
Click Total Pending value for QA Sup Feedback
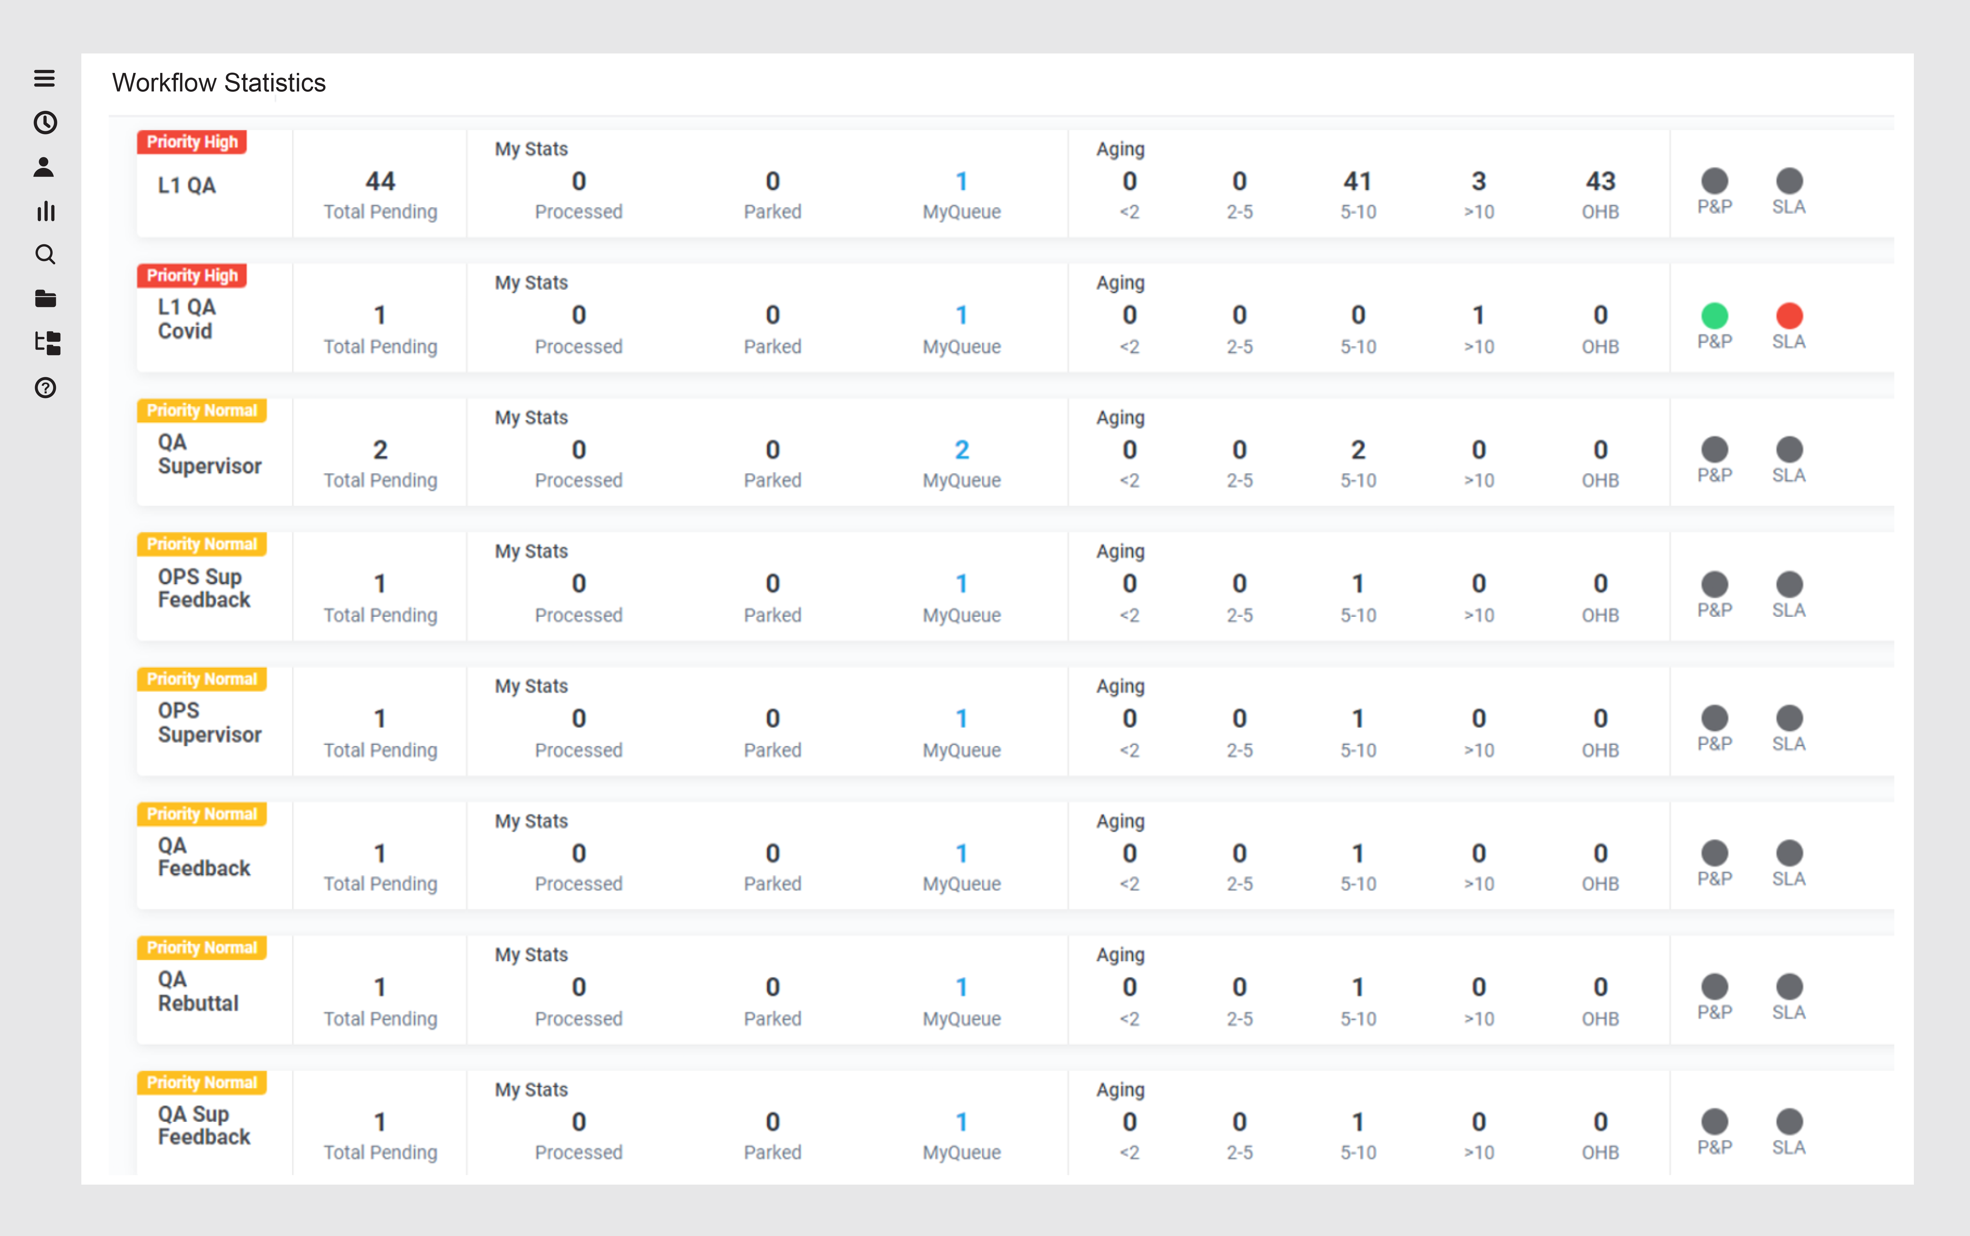pyautogui.click(x=380, y=1122)
